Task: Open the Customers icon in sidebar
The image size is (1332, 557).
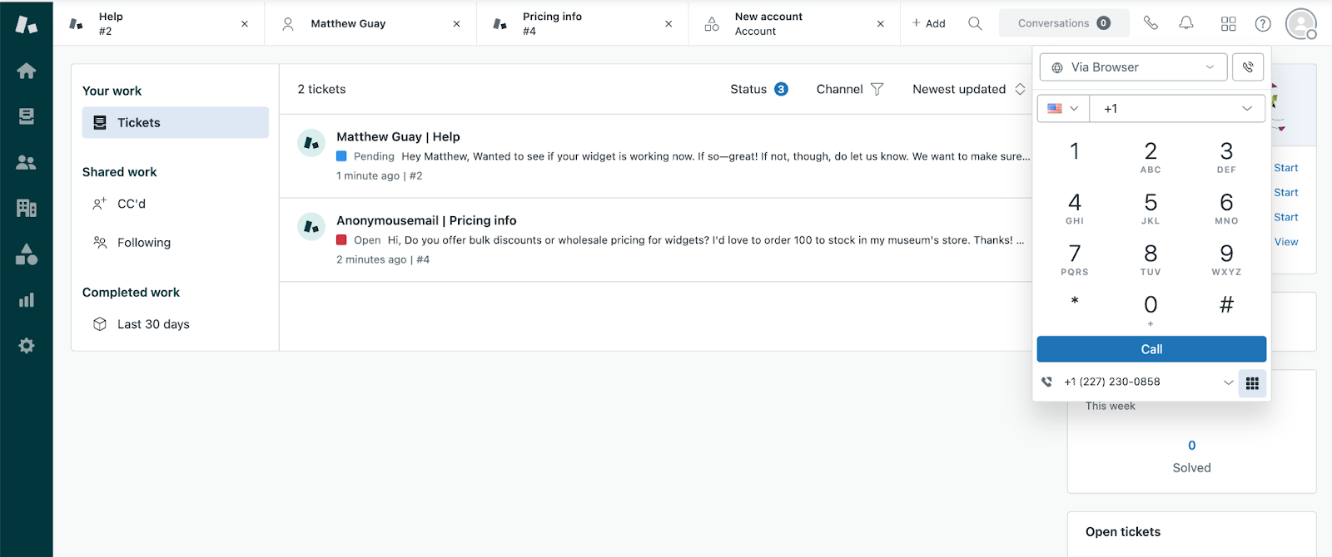Action: 27,162
